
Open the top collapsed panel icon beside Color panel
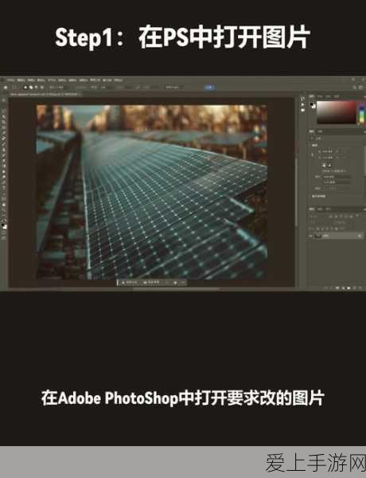coord(302,99)
